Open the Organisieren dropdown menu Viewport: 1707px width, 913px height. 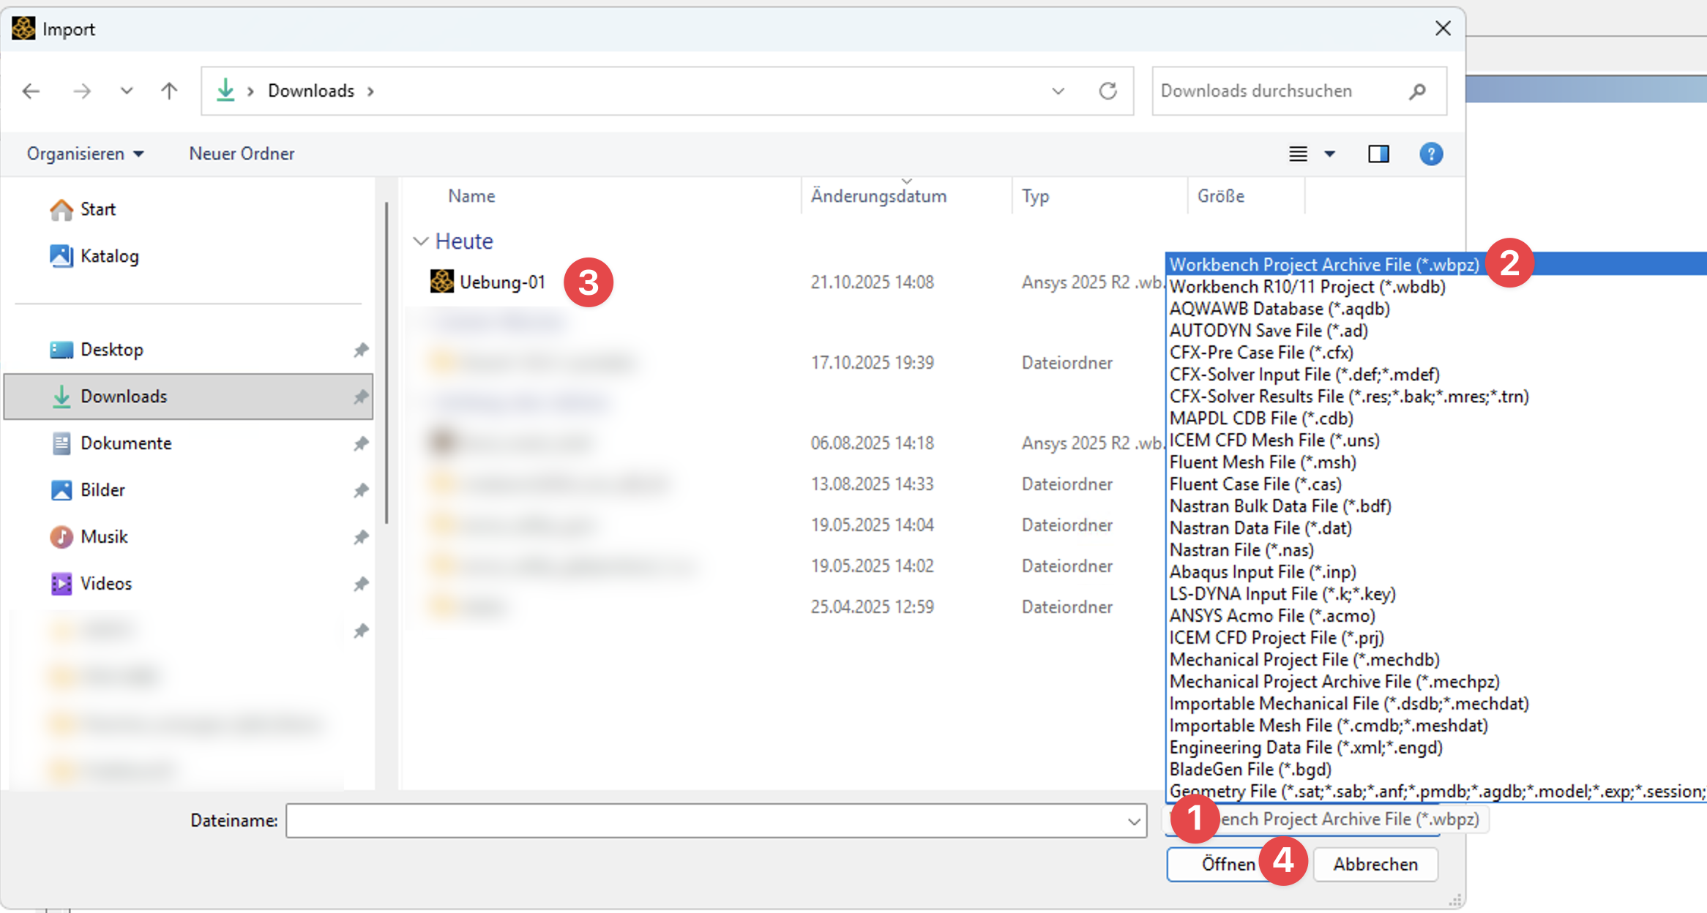pyautogui.click(x=85, y=154)
